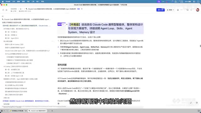
Task: Collapse the outline with double-chevron icon
Action: 3,16
